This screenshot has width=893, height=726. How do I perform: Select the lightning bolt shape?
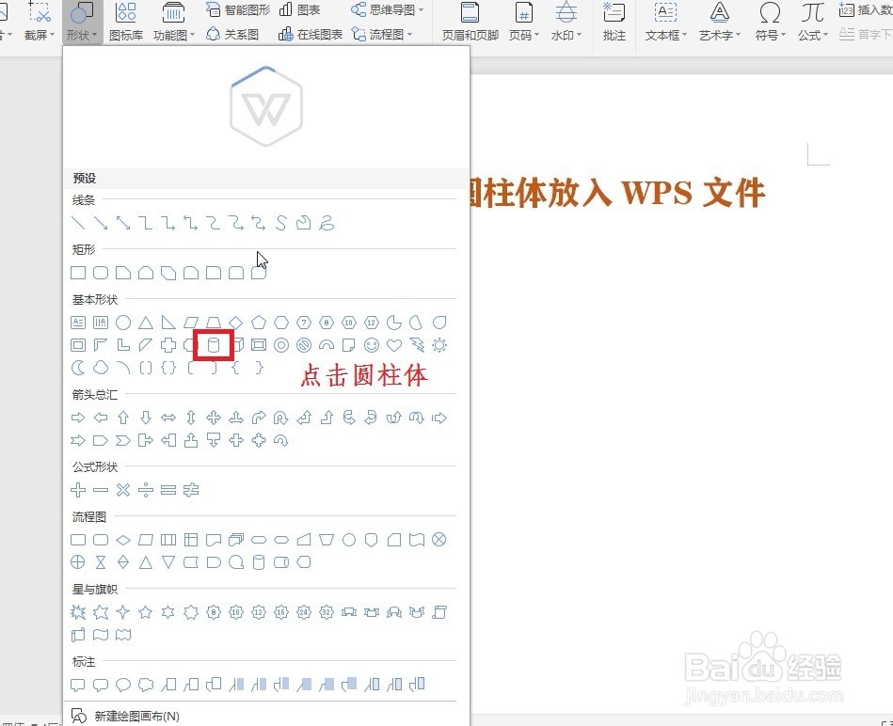point(416,345)
